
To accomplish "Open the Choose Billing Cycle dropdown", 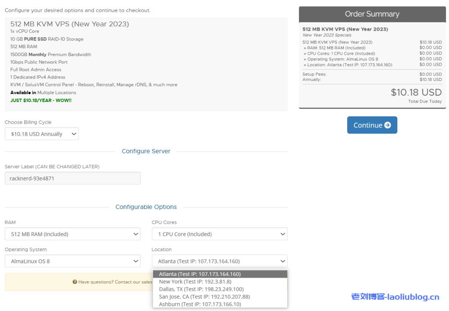I will (42, 134).
